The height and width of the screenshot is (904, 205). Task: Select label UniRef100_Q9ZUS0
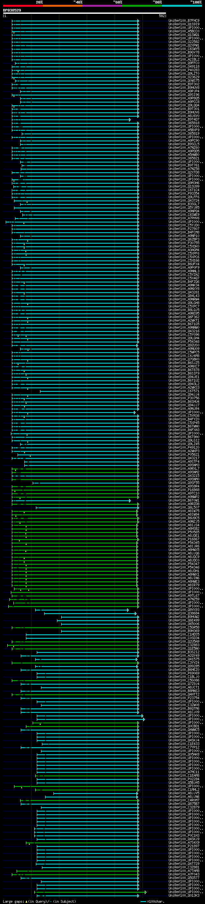point(184,345)
